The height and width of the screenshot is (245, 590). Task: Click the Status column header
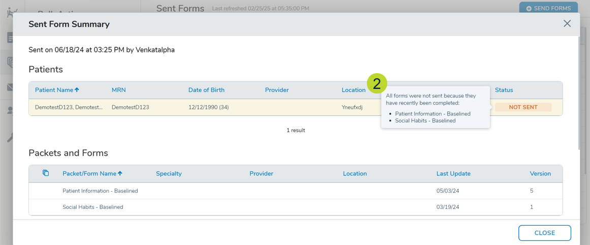tap(504, 90)
